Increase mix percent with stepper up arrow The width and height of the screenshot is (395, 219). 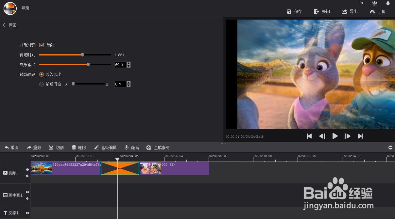tap(129, 83)
